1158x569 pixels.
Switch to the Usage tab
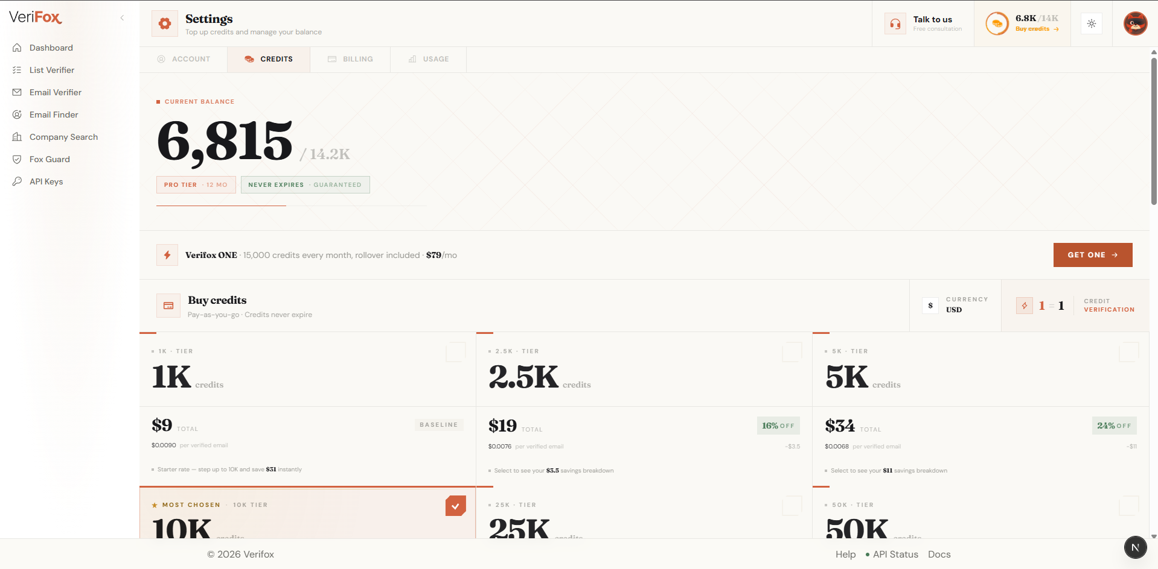point(429,59)
